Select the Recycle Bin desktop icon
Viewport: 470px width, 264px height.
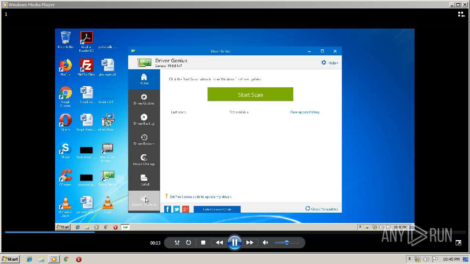[65, 40]
